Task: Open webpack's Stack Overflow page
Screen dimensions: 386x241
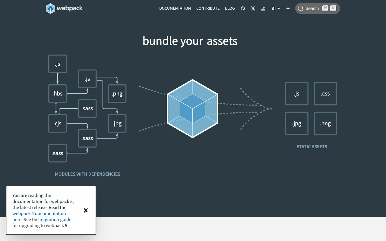Action: [263, 8]
